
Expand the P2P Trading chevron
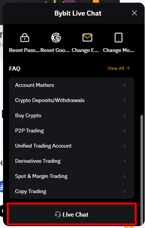click(x=125, y=131)
